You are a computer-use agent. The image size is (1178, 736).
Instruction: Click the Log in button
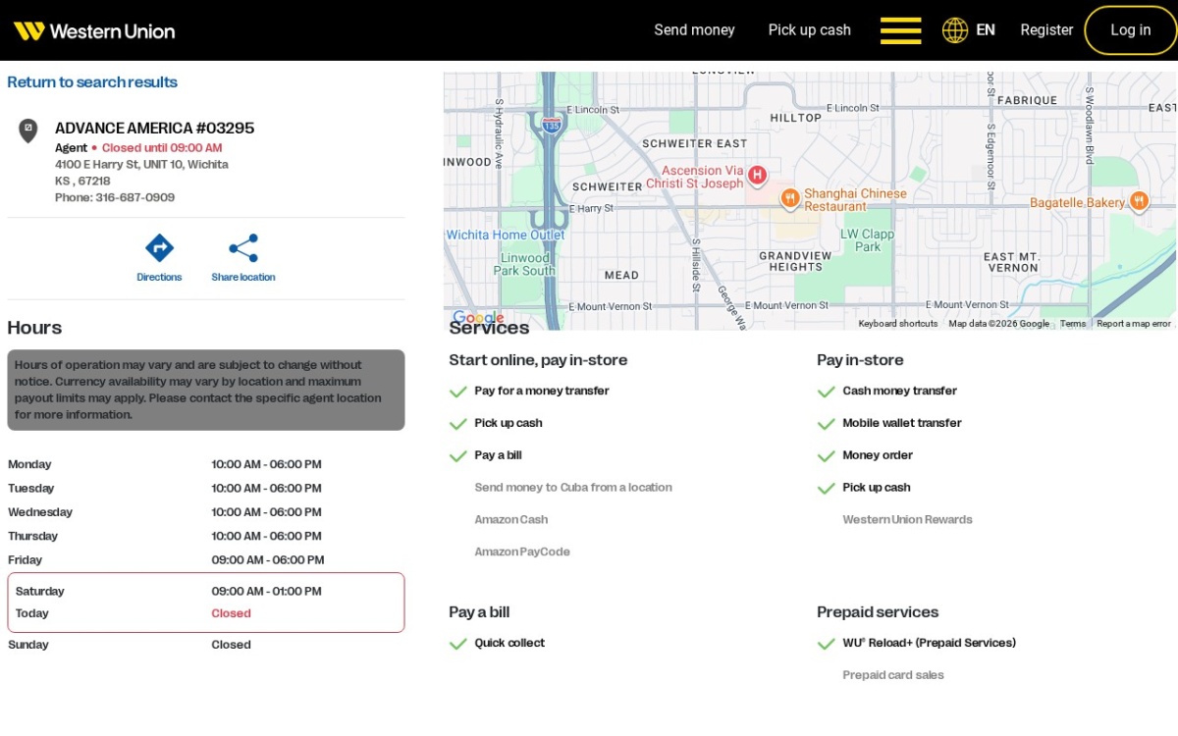click(1130, 30)
